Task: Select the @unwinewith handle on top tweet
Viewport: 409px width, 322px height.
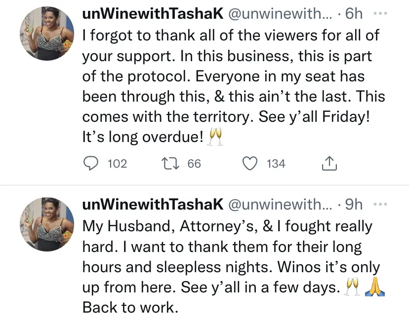Action: [278, 14]
